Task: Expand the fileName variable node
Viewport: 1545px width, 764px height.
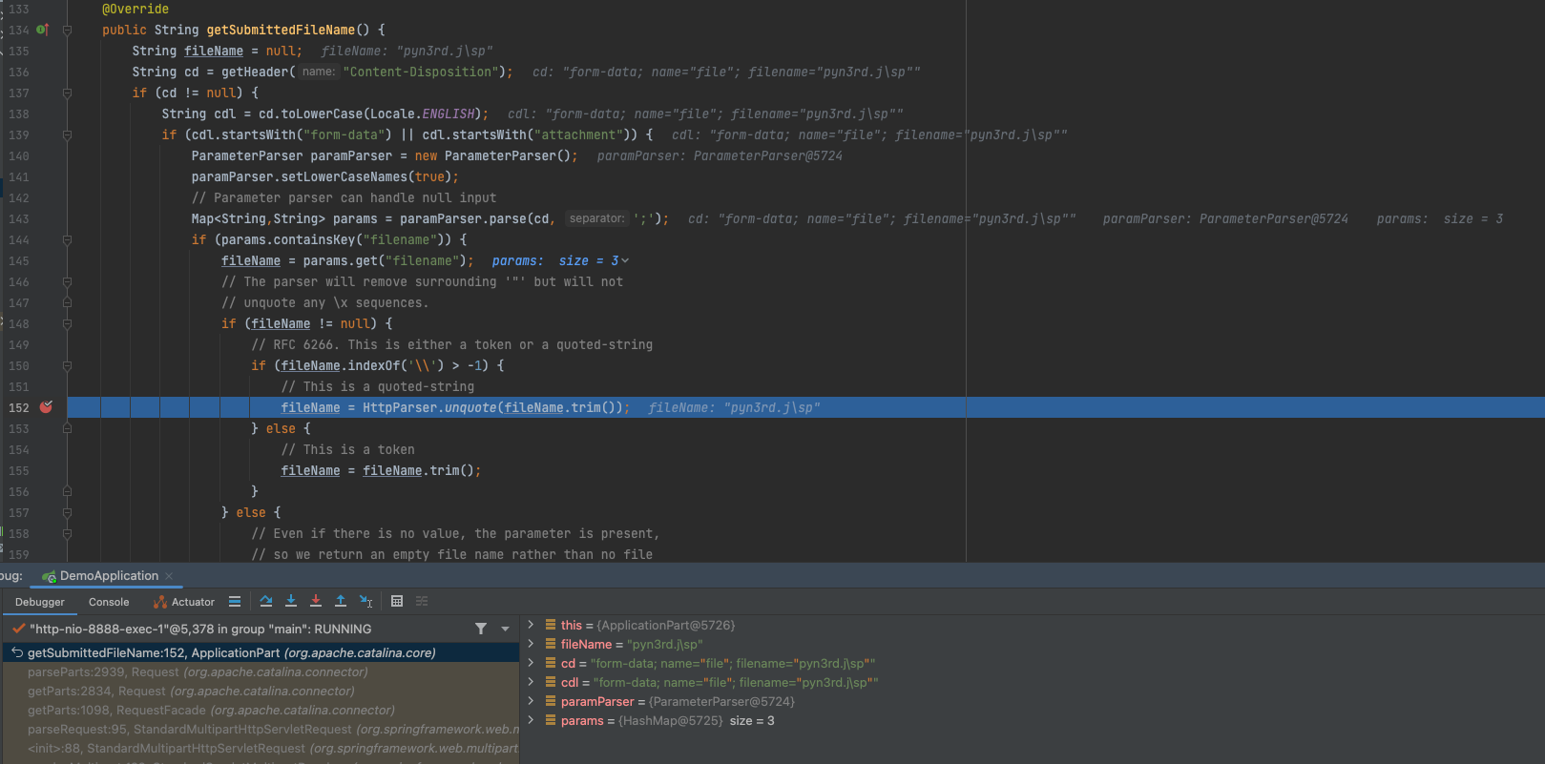Action: point(532,644)
